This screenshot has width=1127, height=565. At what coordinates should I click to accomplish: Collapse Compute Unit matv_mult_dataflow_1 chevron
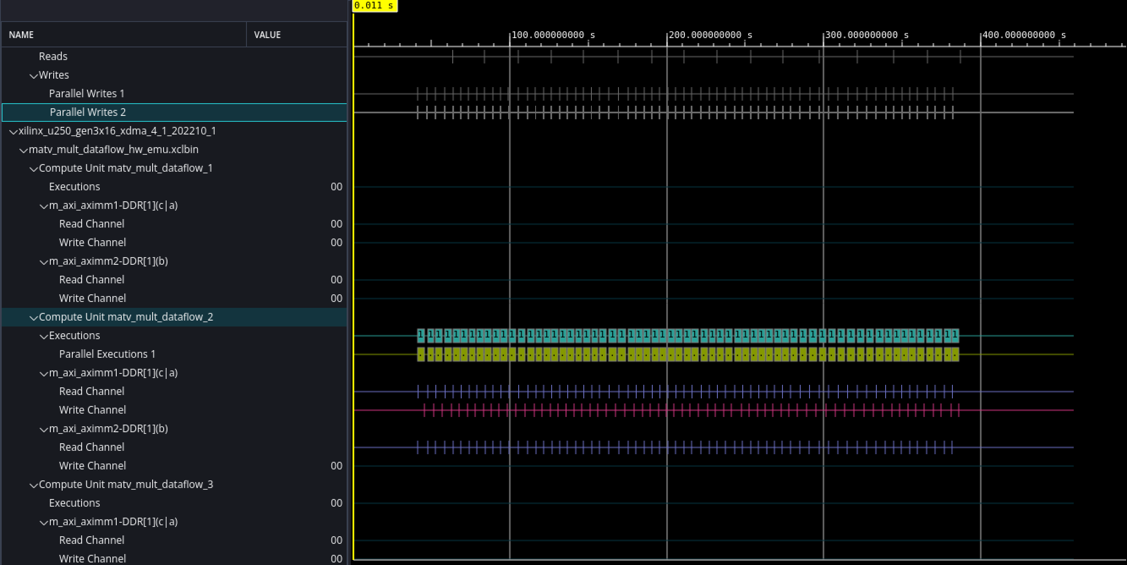tap(33, 169)
